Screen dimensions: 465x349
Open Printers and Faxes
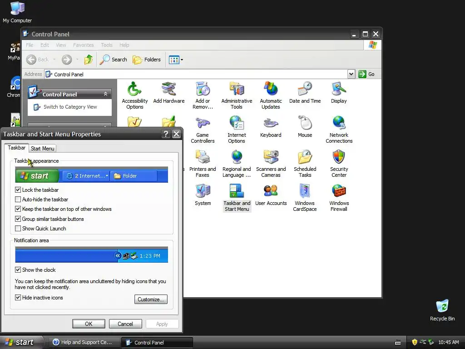click(x=203, y=164)
